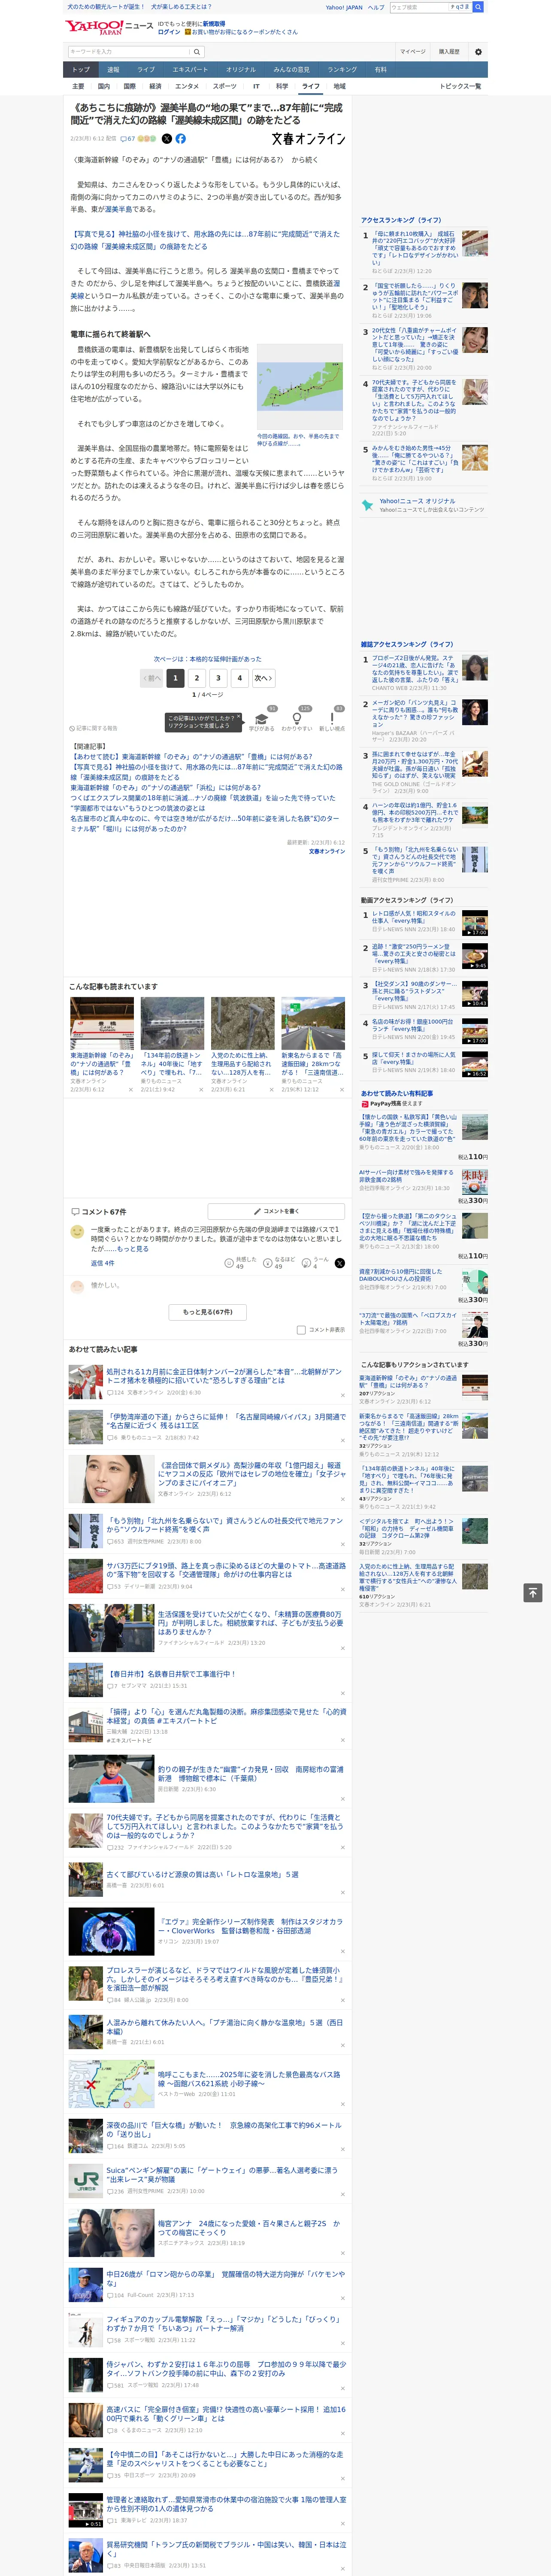551x2576 pixels.
Task: Go to page 2 of article
Action: [197, 678]
